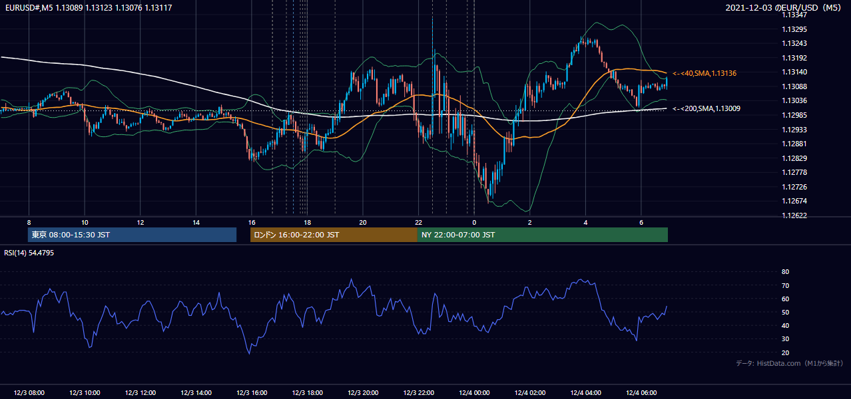Click bottom time label 12/3 22:00
Viewport: 851px width, 399px height.
pos(418,393)
